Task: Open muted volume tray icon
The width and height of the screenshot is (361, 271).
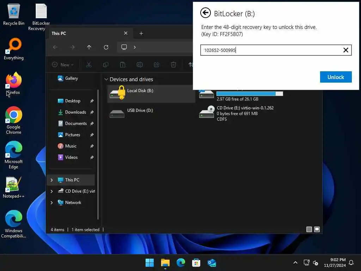Action: 316,263
